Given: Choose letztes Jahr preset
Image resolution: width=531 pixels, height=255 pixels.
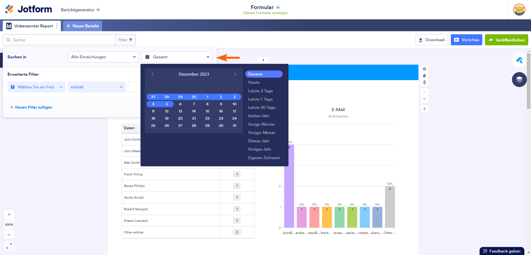Looking at the screenshot, I should [x=259, y=116].
